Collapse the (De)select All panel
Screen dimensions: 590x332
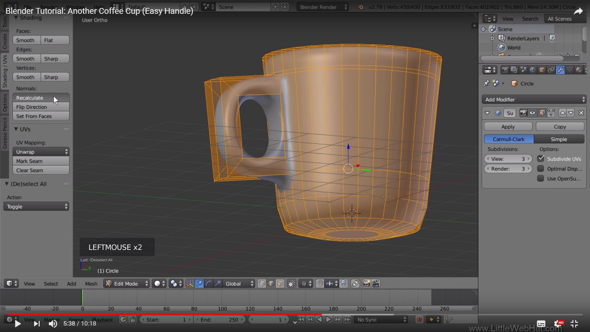7,184
